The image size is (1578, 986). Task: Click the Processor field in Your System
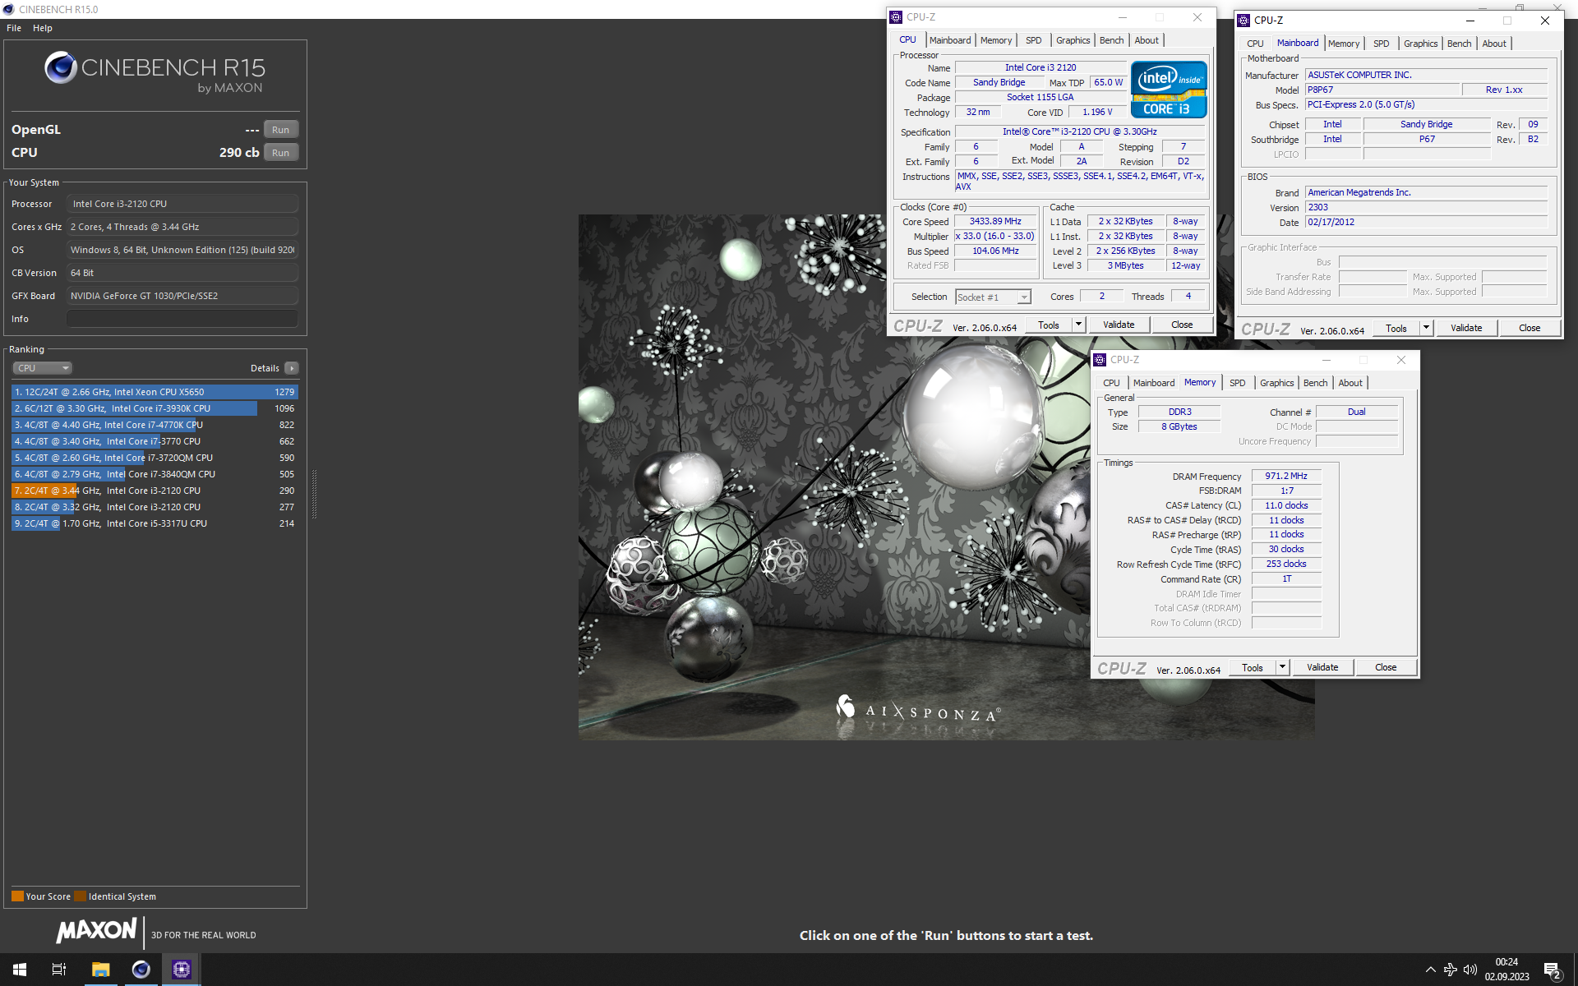pos(182,204)
